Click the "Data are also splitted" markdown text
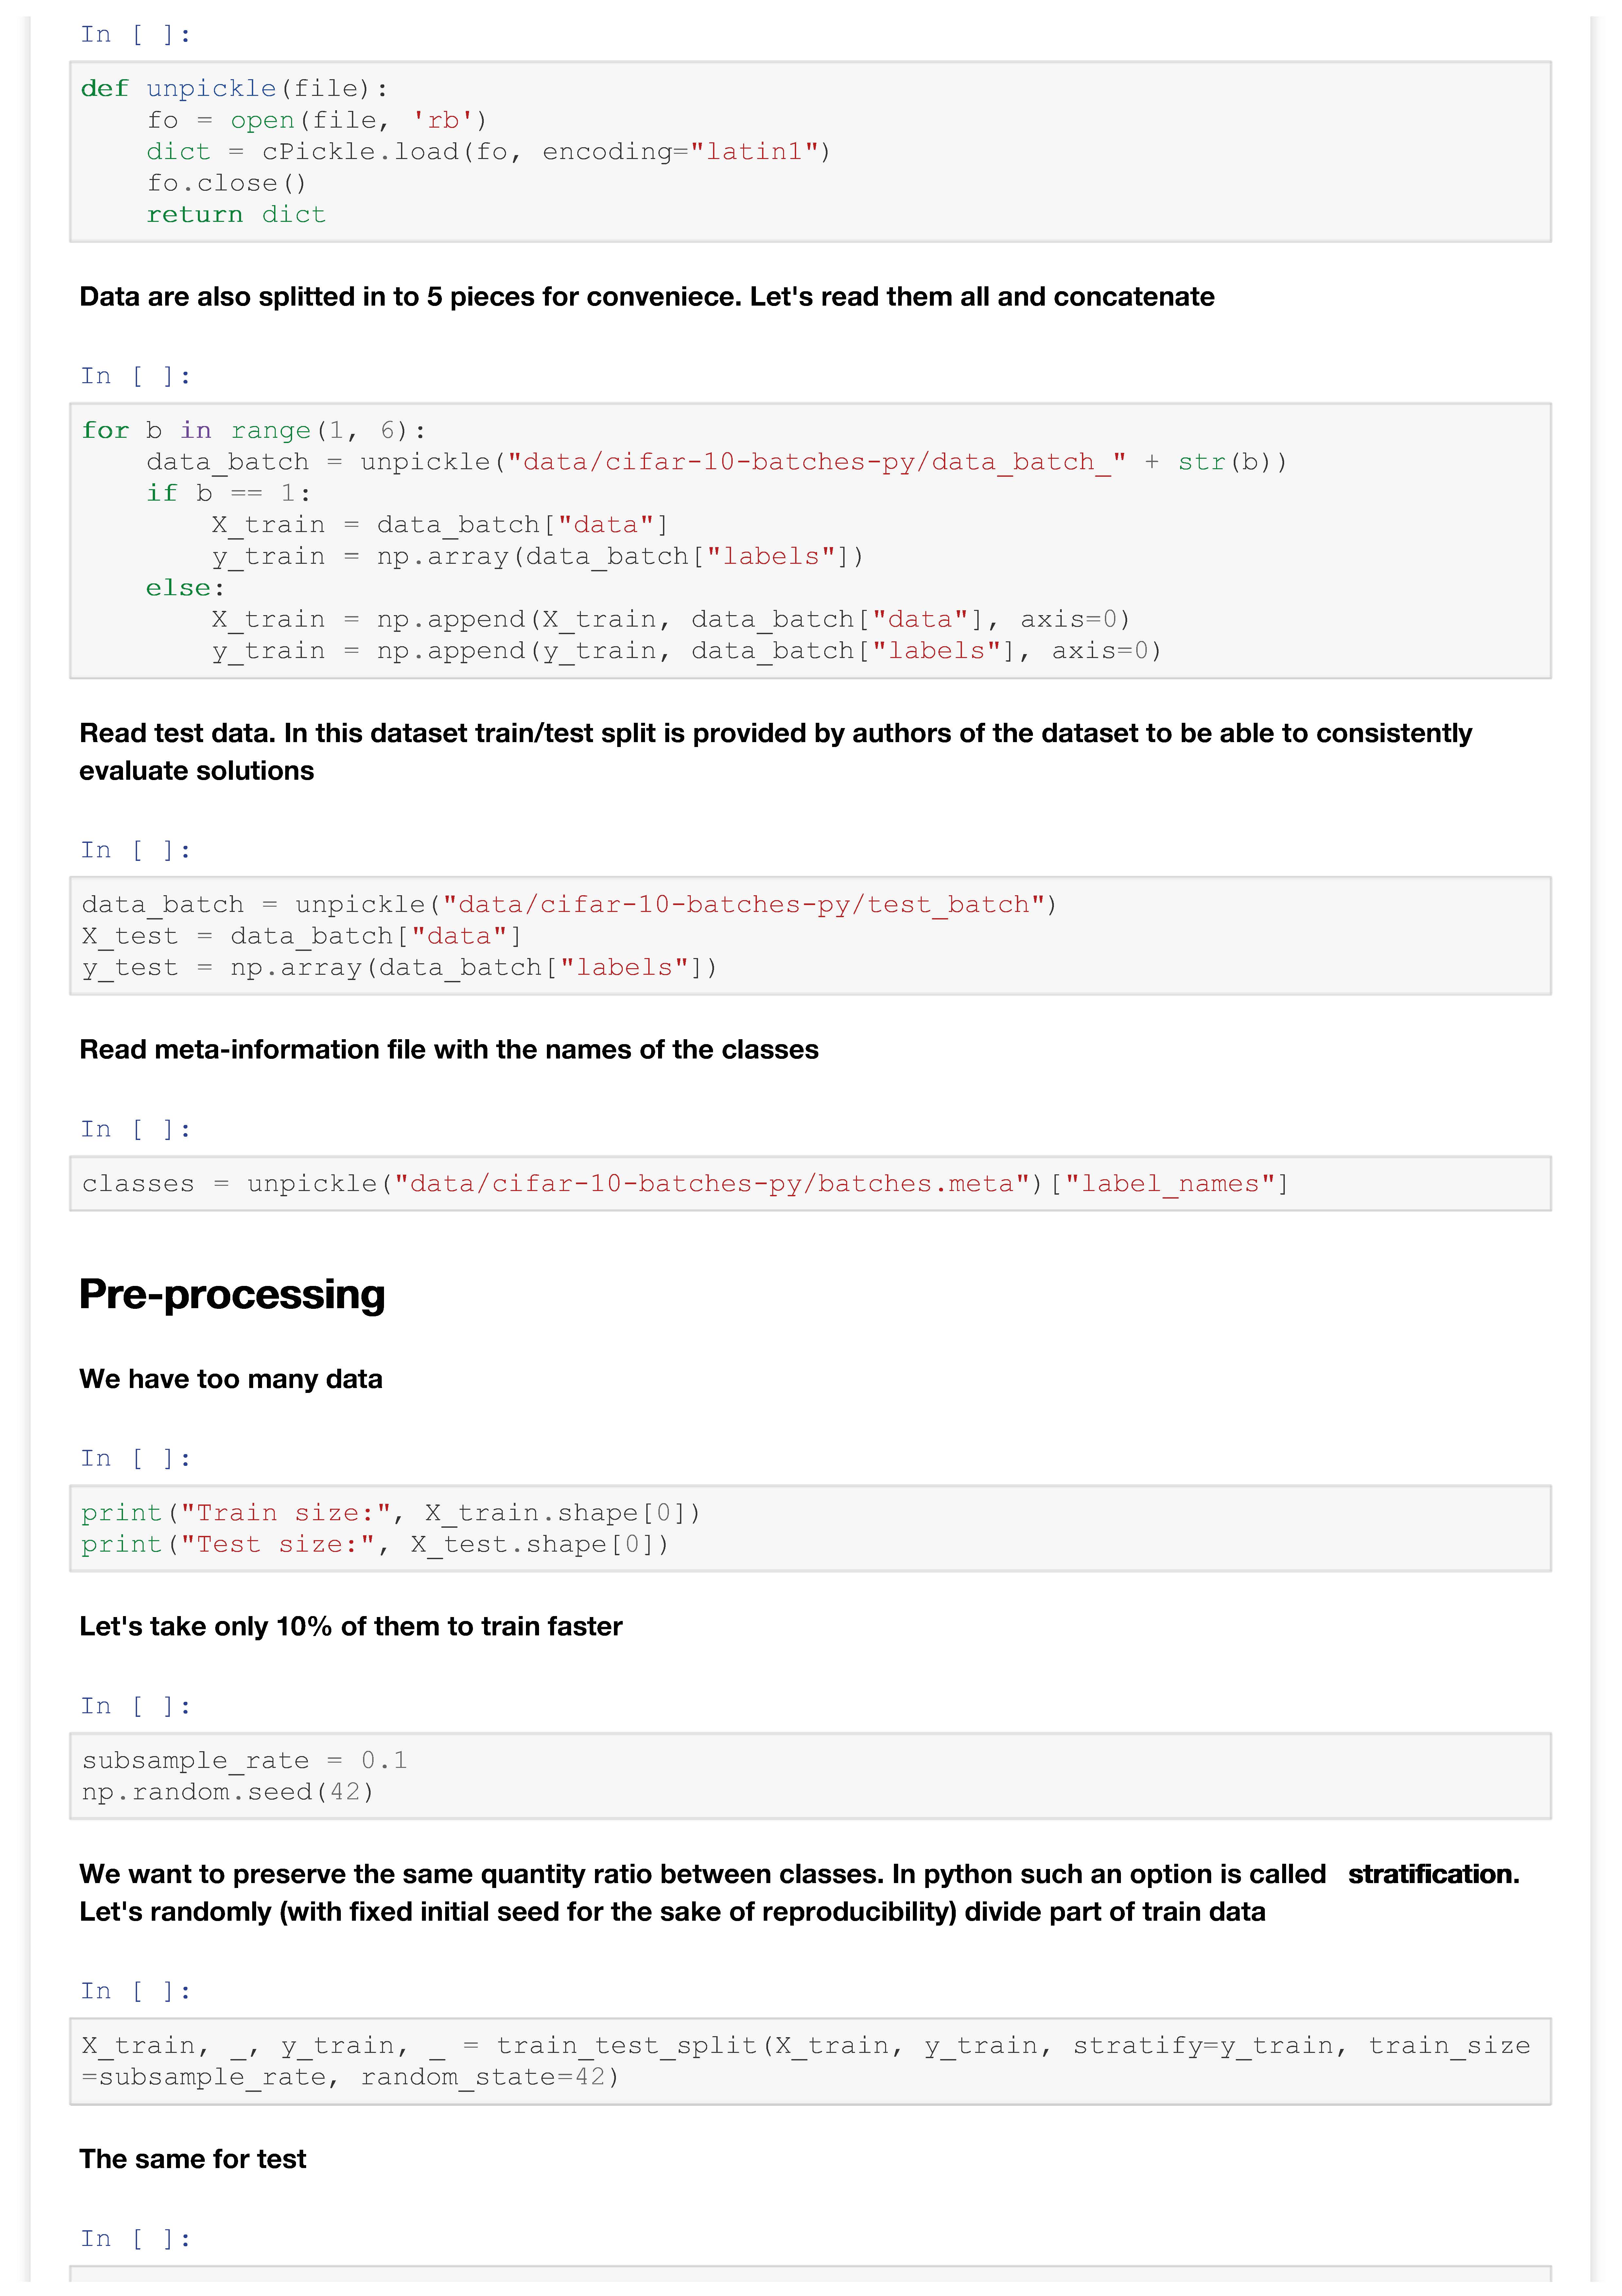Screen dimensions: 1622x2296 (x=647, y=297)
